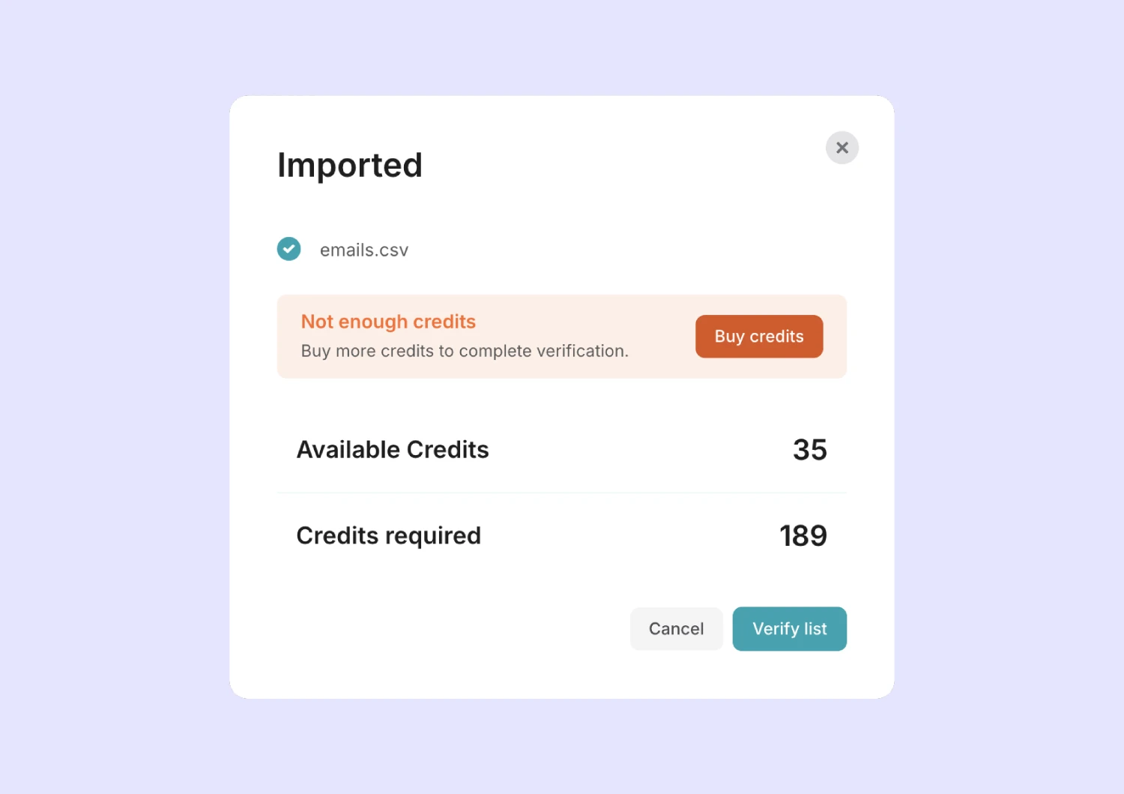Select the Available Credits label
This screenshot has height=794, width=1124.
[393, 450]
